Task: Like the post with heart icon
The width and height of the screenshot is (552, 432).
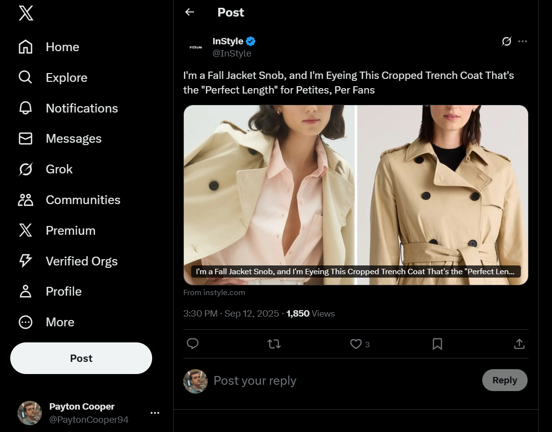Action: [356, 344]
